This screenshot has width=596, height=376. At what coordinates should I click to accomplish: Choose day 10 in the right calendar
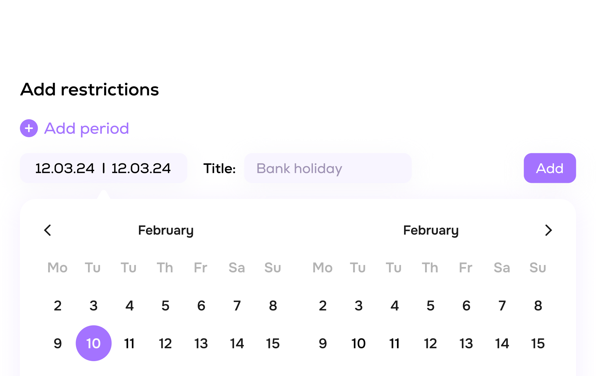[359, 343]
